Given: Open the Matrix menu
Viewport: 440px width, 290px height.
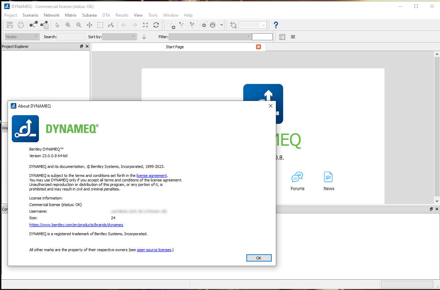Looking at the screenshot, I should pos(71,15).
